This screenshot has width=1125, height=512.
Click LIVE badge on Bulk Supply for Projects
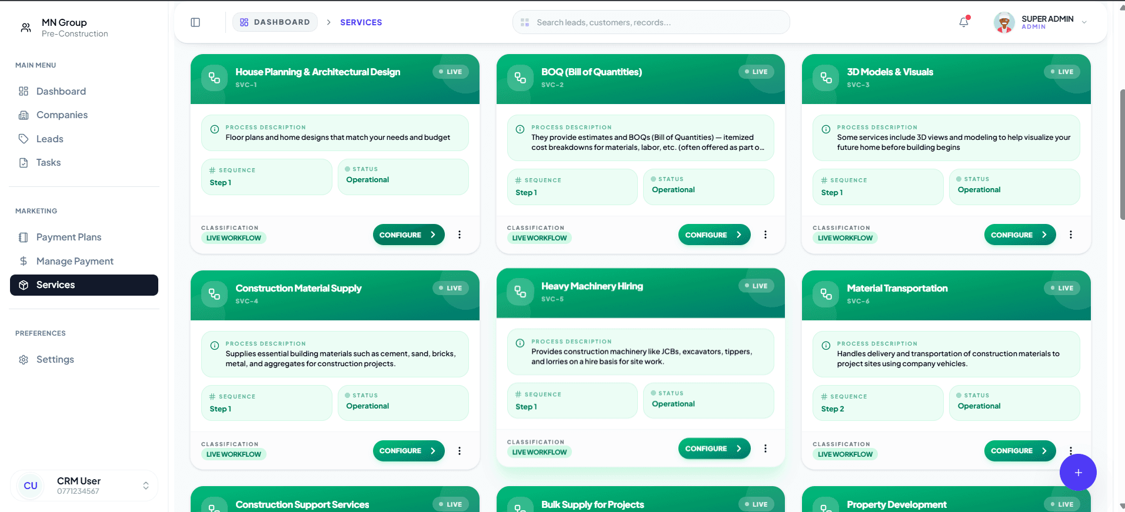(757, 504)
